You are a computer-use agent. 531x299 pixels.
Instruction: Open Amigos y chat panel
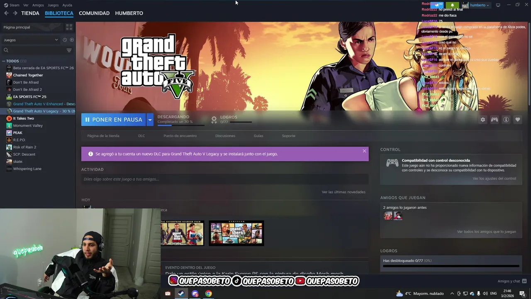(x=512, y=281)
